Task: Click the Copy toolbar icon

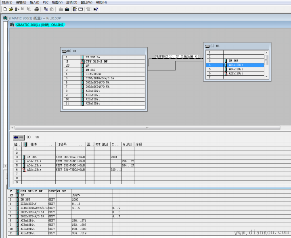Action: [45, 9]
